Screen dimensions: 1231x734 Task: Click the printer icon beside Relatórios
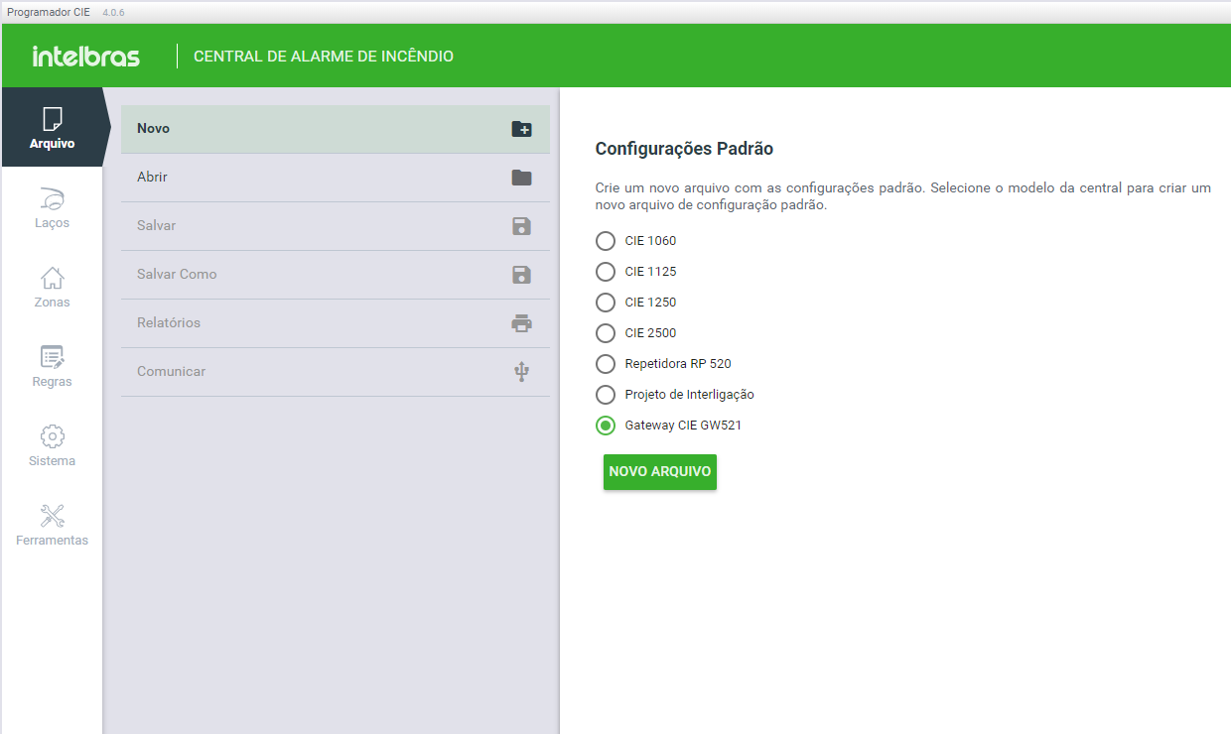(x=521, y=323)
